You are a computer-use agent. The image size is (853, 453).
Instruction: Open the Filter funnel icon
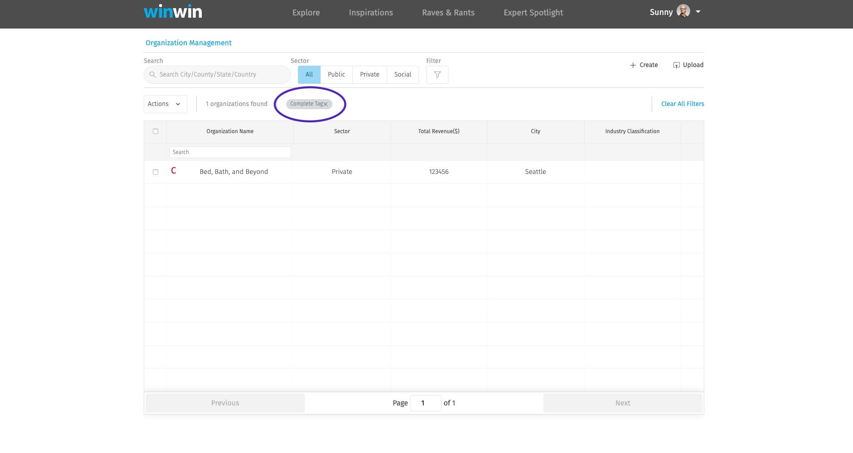(437, 74)
